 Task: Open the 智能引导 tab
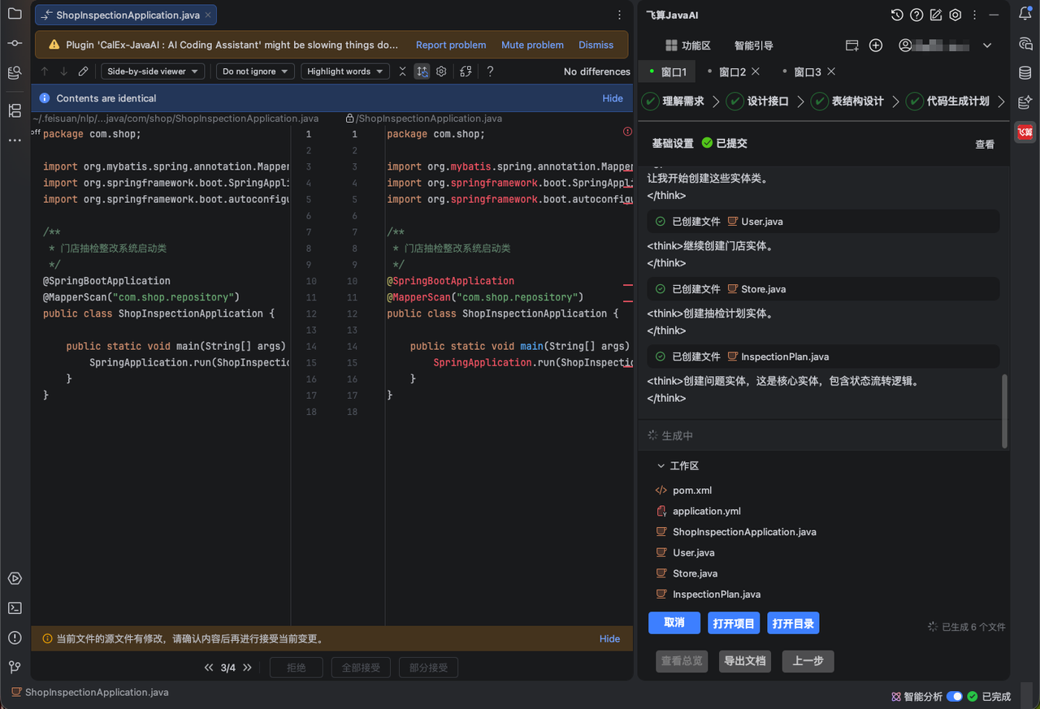[x=754, y=45]
